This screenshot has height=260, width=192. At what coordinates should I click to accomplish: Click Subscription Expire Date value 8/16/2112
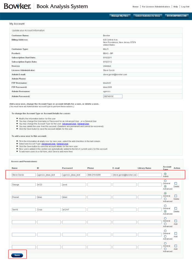108,62
